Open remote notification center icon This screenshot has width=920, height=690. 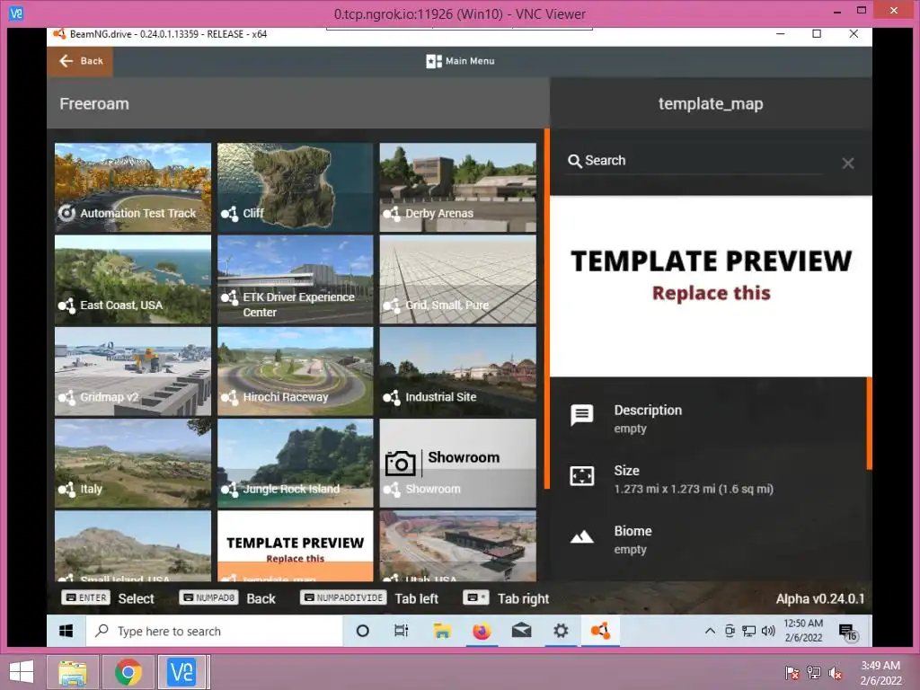848,632
